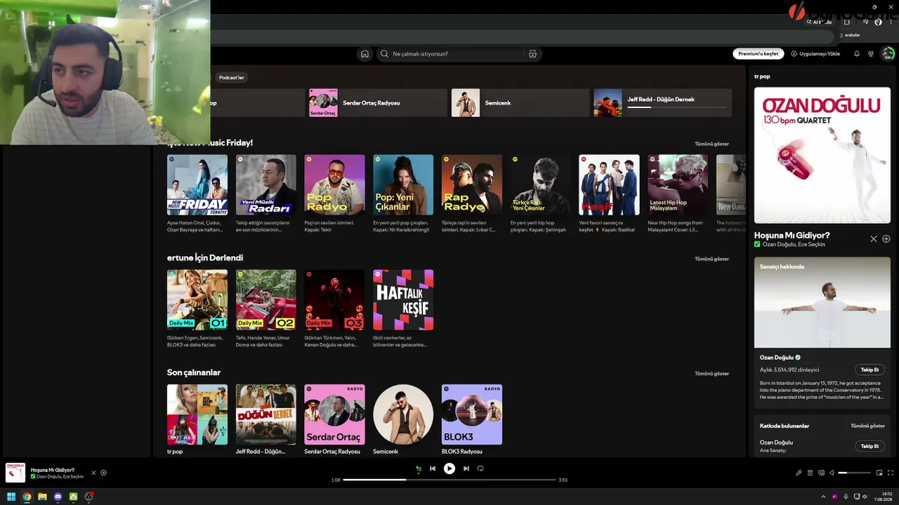Open the Chrome profile avatar

[x=878, y=22]
